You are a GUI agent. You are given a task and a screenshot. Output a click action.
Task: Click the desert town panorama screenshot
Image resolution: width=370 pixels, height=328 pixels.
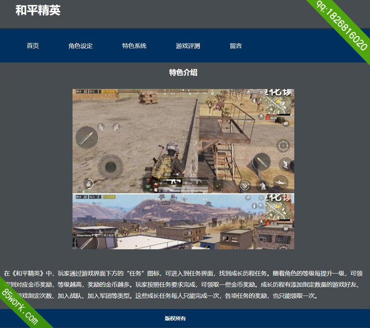[183, 222]
